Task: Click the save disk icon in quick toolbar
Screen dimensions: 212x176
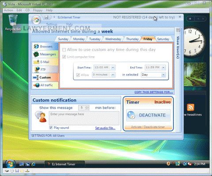Action: [x=46, y=18]
